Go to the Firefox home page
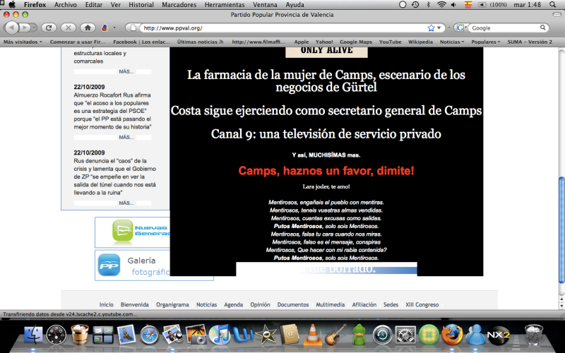Screen dimensions: 565x353 tap(88, 28)
